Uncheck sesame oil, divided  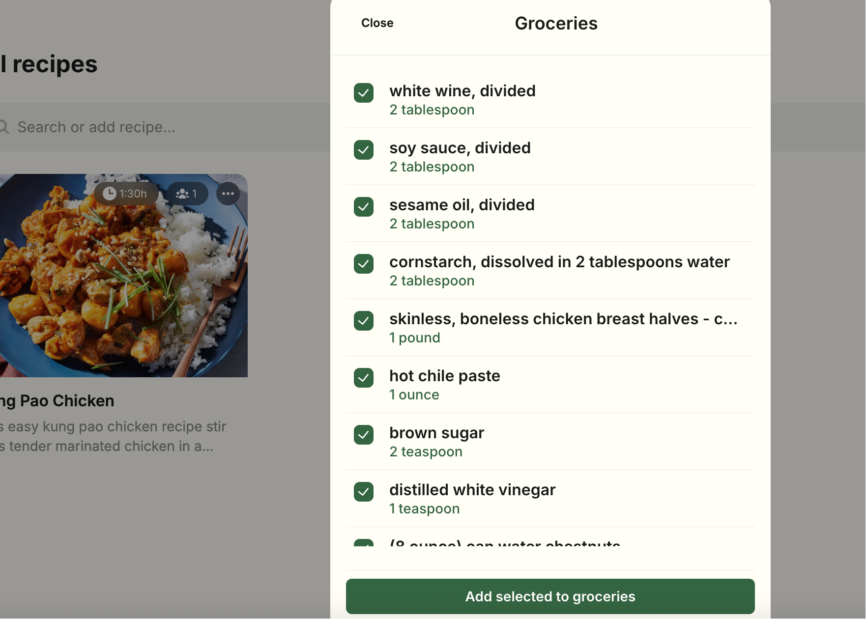pos(364,207)
